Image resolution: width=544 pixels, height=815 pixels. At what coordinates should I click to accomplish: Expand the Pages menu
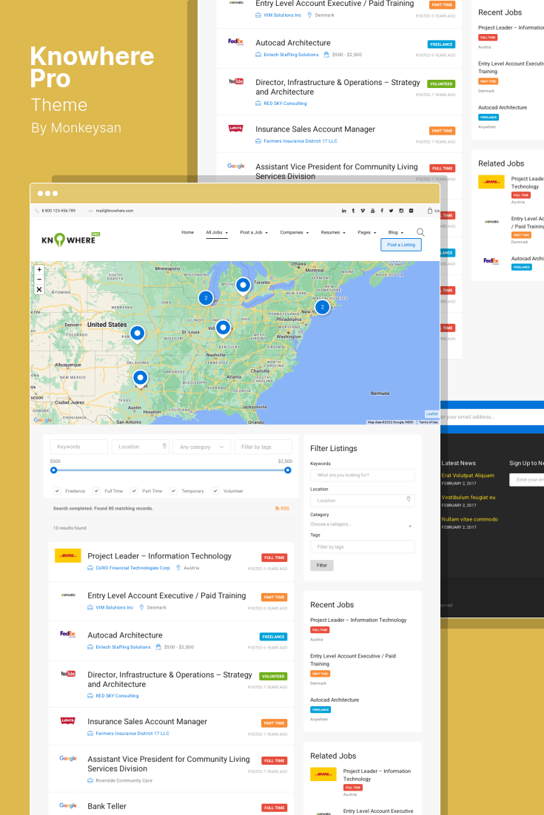367,232
